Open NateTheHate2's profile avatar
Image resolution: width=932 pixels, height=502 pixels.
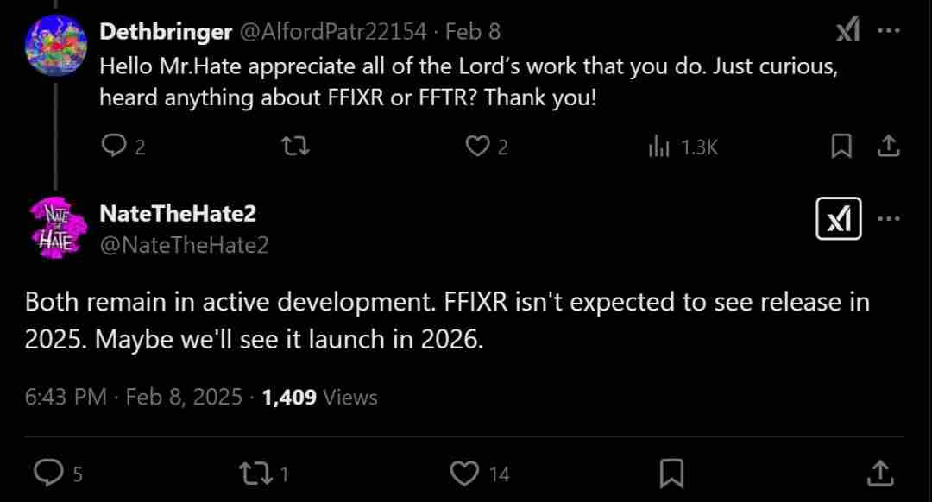pyautogui.click(x=56, y=228)
